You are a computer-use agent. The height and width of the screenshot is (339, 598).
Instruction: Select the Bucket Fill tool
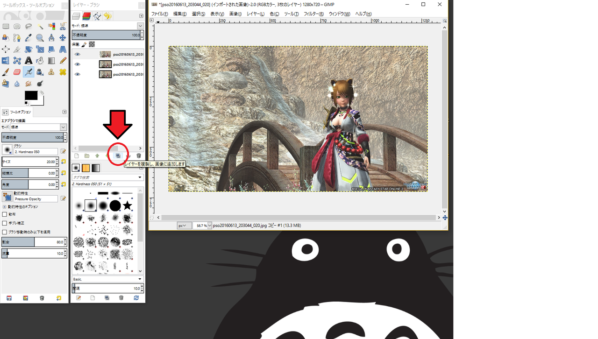point(40,60)
